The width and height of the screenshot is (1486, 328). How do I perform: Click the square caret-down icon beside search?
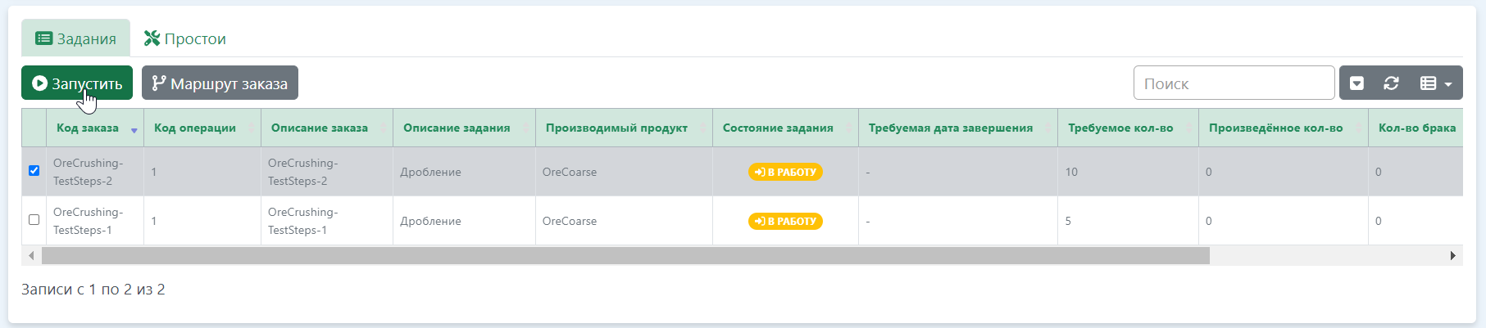[x=1357, y=83]
